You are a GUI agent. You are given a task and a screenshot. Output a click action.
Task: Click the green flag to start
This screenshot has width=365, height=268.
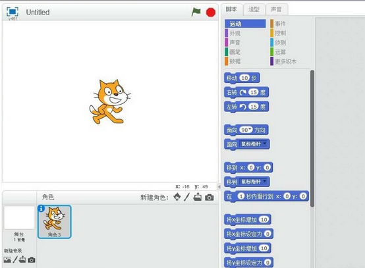pos(196,12)
